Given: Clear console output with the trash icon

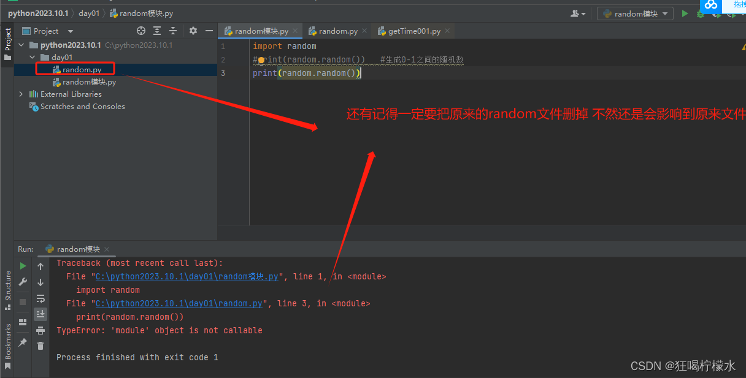Looking at the screenshot, I should 40,346.
